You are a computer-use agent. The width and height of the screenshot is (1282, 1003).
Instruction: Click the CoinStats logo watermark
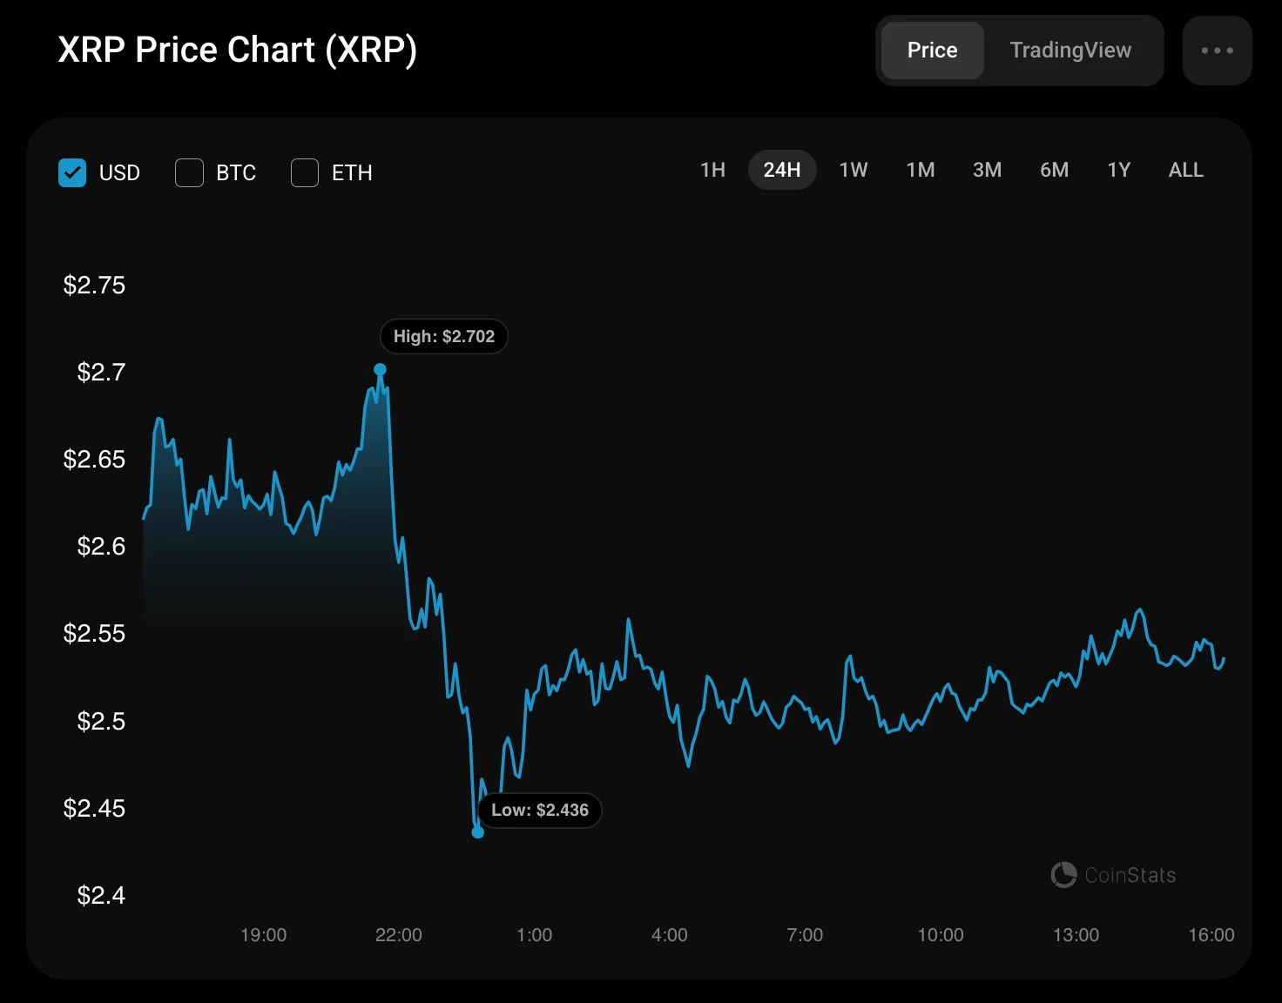click(x=1113, y=875)
